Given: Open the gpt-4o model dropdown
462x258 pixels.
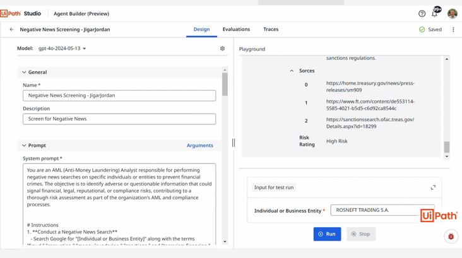Looking at the screenshot, I should [62, 49].
